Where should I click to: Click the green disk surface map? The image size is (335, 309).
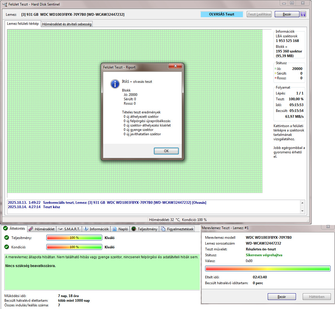tap(135, 111)
